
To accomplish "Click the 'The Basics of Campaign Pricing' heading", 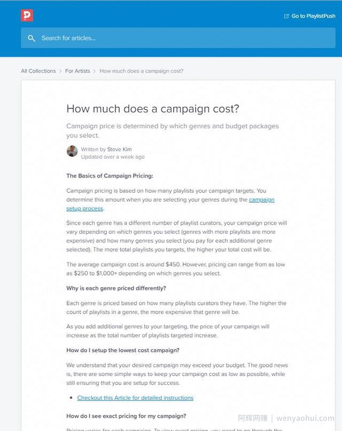I will click(110, 176).
